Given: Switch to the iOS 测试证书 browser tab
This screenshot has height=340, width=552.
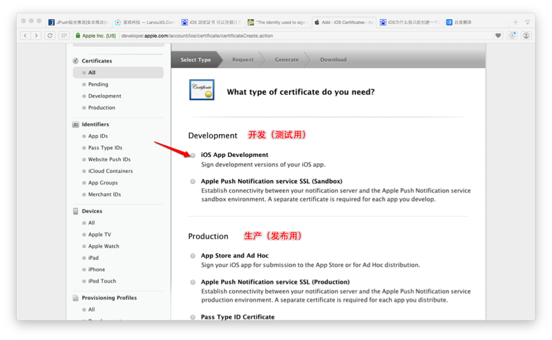Looking at the screenshot, I should (212, 22).
